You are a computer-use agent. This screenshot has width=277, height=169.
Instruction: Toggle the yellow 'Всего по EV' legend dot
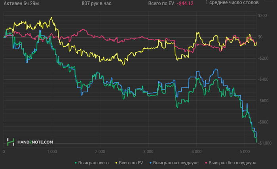coord(116,163)
